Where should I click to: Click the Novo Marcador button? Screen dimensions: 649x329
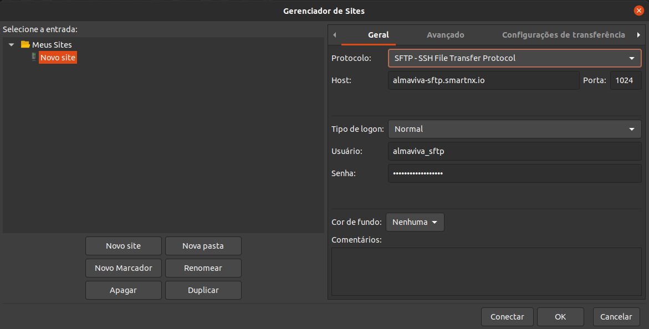coord(124,268)
